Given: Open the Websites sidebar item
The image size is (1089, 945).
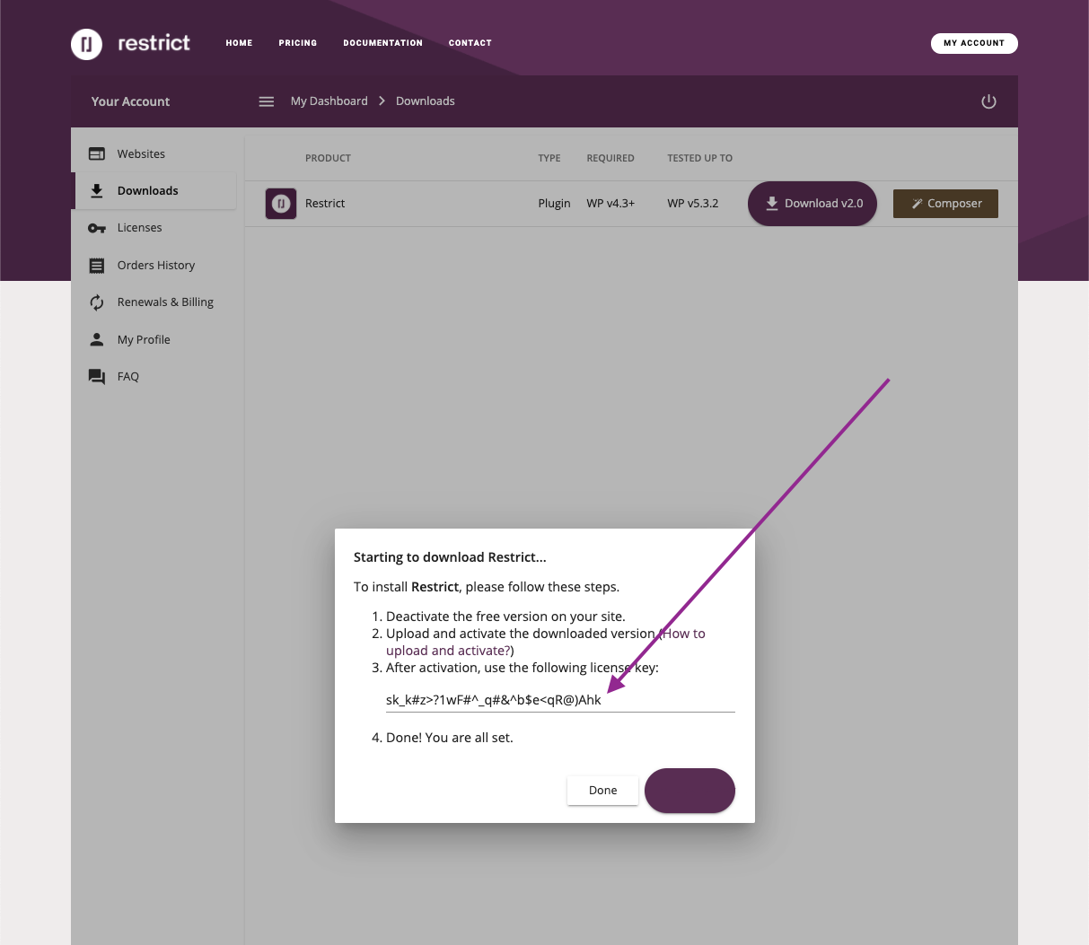Looking at the screenshot, I should [x=154, y=153].
